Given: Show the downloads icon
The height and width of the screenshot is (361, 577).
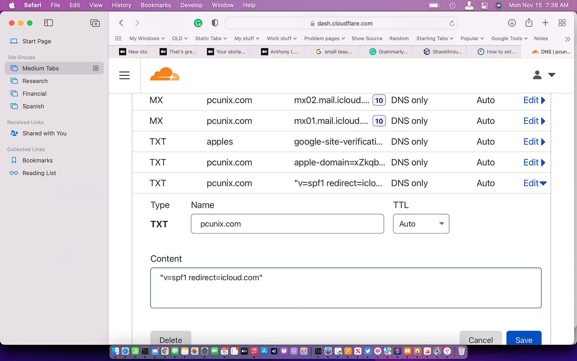Looking at the screenshot, I should coord(512,23).
